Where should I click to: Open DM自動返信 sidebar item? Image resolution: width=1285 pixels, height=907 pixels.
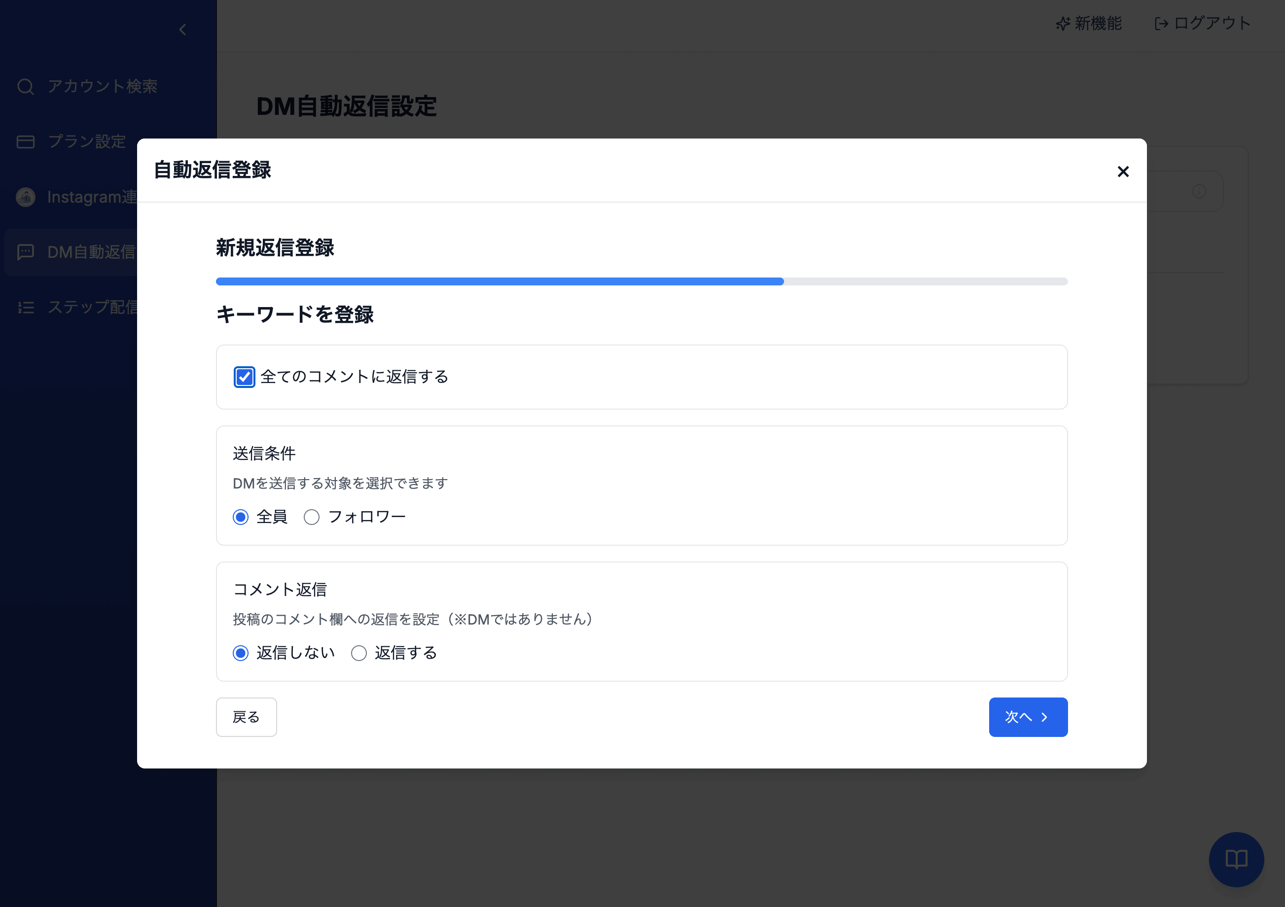pos(71,252)
